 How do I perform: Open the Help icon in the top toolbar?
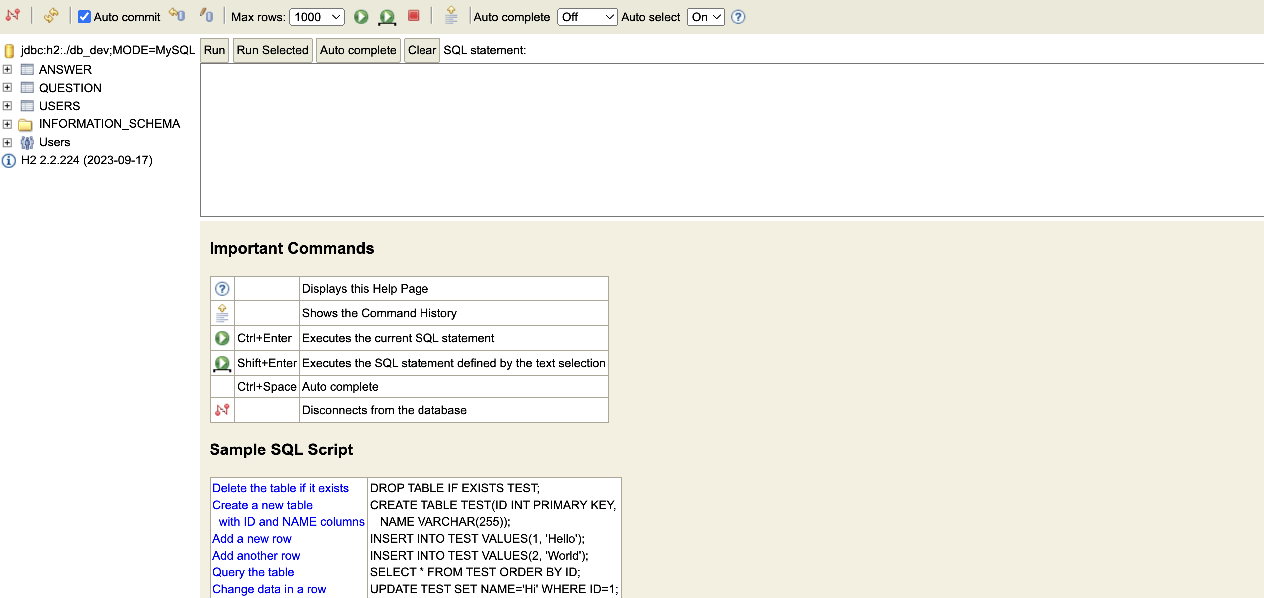(x=738, y=17)
